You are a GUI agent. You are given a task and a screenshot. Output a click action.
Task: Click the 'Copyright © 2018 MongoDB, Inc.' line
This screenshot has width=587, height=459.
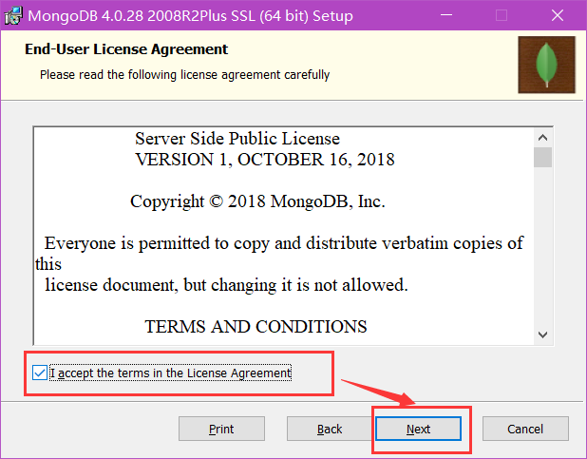click(257, 201)
